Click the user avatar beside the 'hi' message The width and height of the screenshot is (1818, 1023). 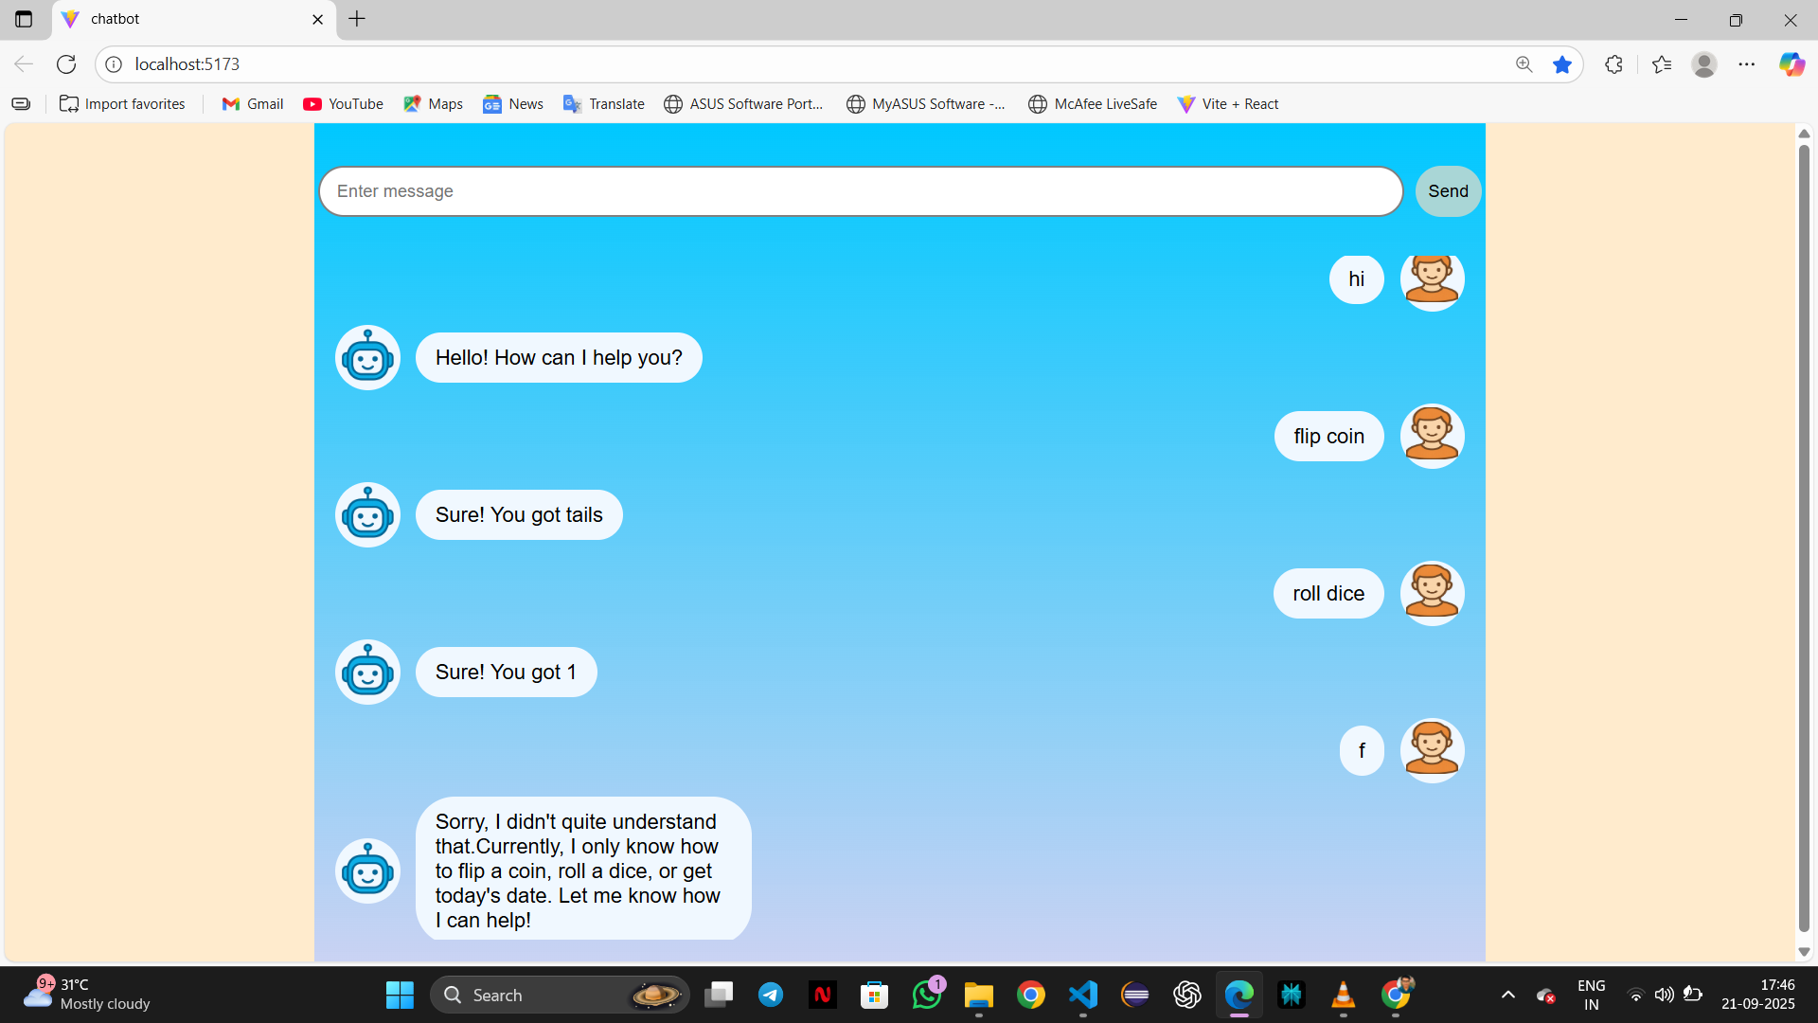pos(1432,278)
